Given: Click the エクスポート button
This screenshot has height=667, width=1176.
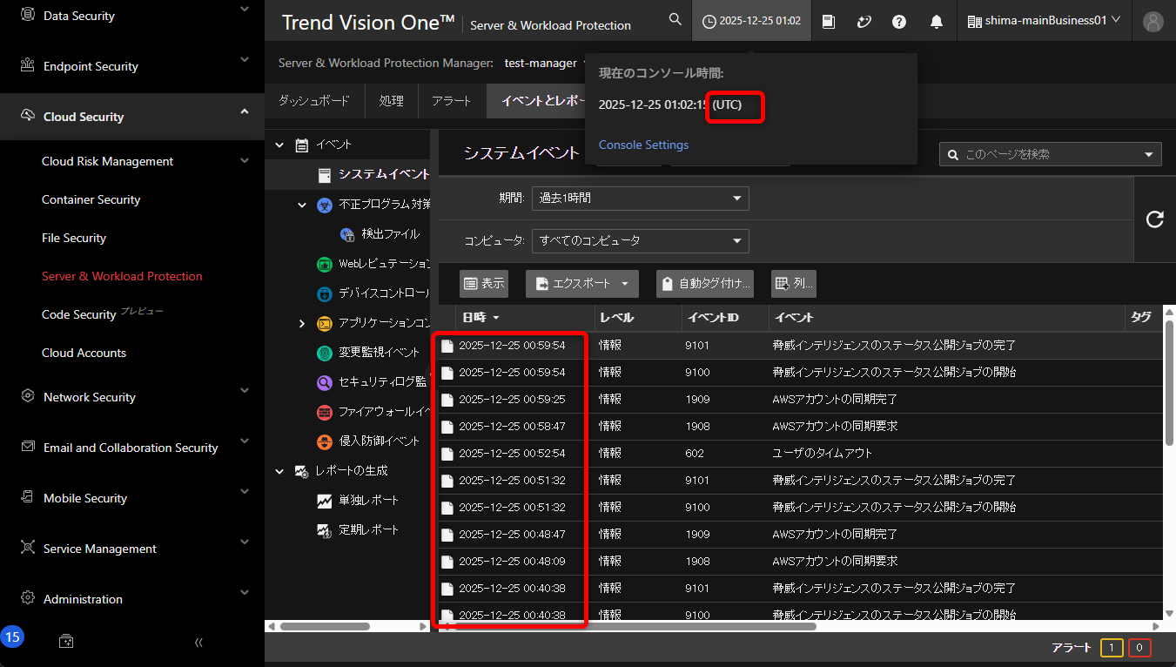Looking at the screenshot, I should coord(581,284).
